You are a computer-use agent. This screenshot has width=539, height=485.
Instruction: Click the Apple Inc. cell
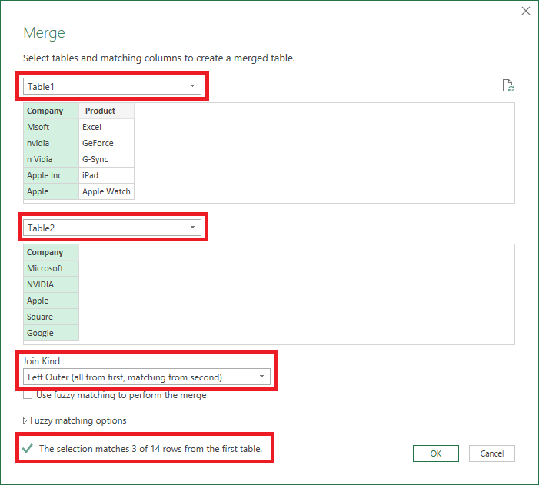click(52, 175)
